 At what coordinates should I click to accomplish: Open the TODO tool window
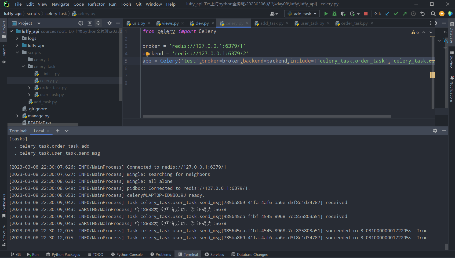(x=96, y=255)
